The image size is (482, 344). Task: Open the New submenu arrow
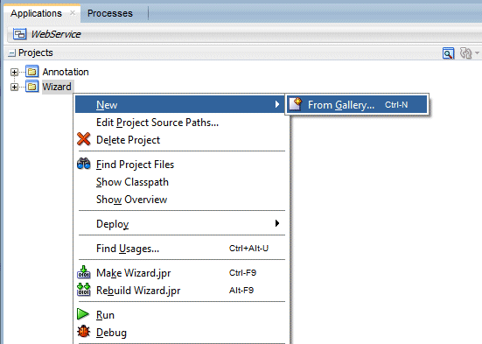pos(277,104)
